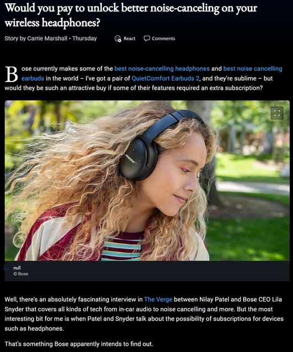
Task: Open the blue 'earbuds' link text
Action: point(33,78)
